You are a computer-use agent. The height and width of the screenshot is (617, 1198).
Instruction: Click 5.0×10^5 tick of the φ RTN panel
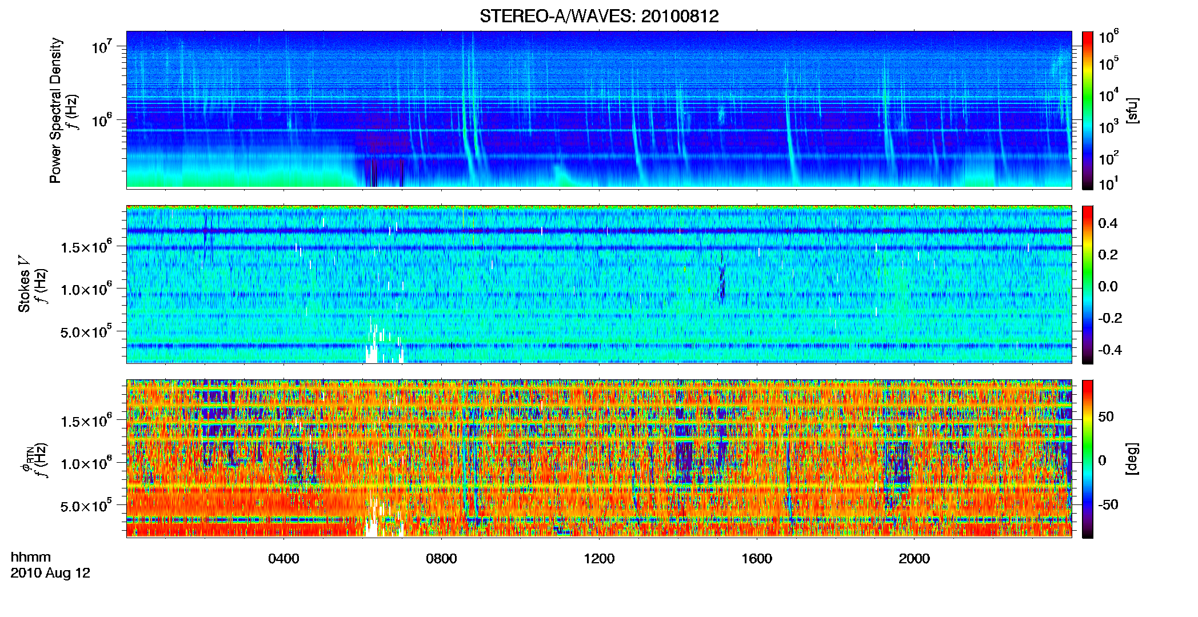86,506
